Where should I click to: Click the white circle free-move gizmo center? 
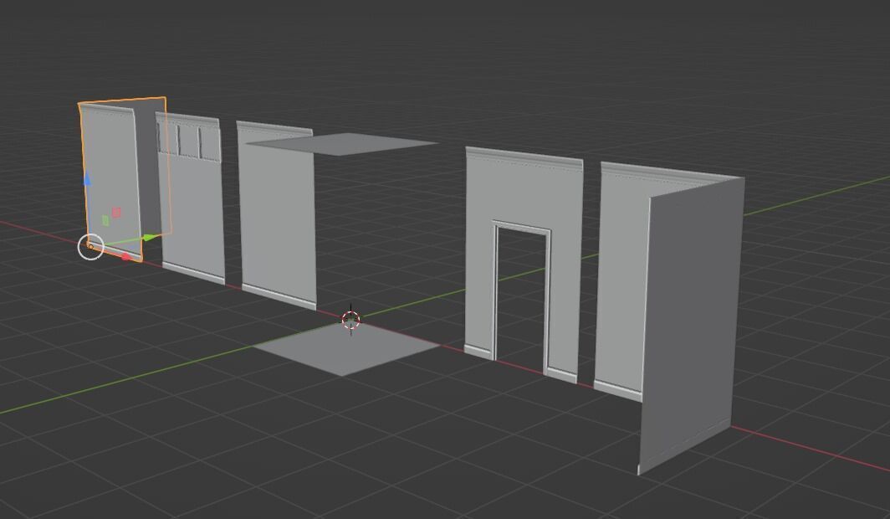pos(90,247)
